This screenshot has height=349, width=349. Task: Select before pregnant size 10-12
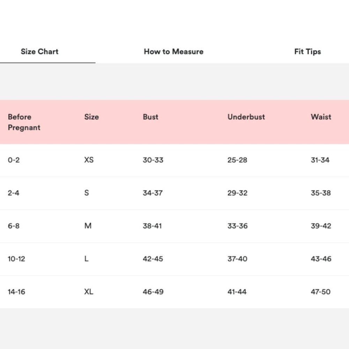pyautogui.click(x=16, y=259)
